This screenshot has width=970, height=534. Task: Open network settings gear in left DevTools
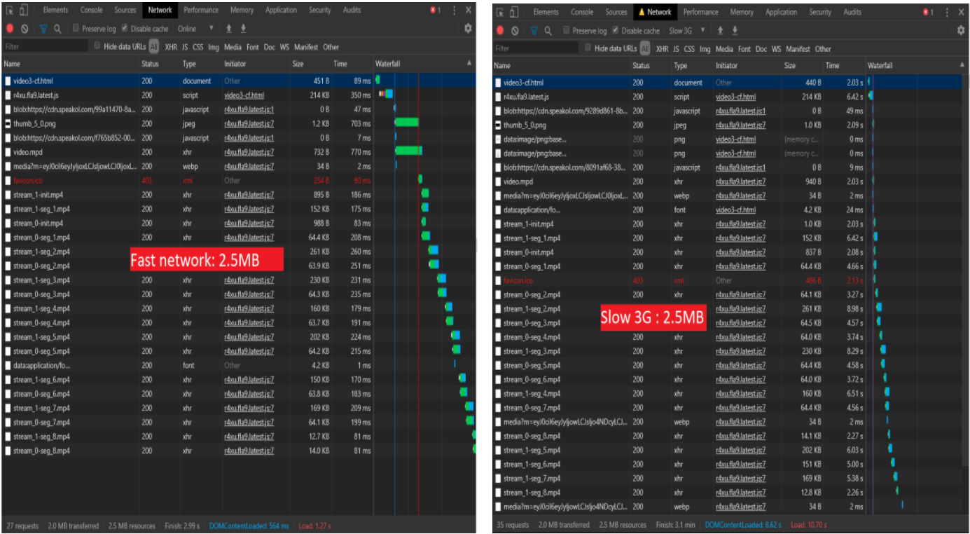(x=468, y=29)
